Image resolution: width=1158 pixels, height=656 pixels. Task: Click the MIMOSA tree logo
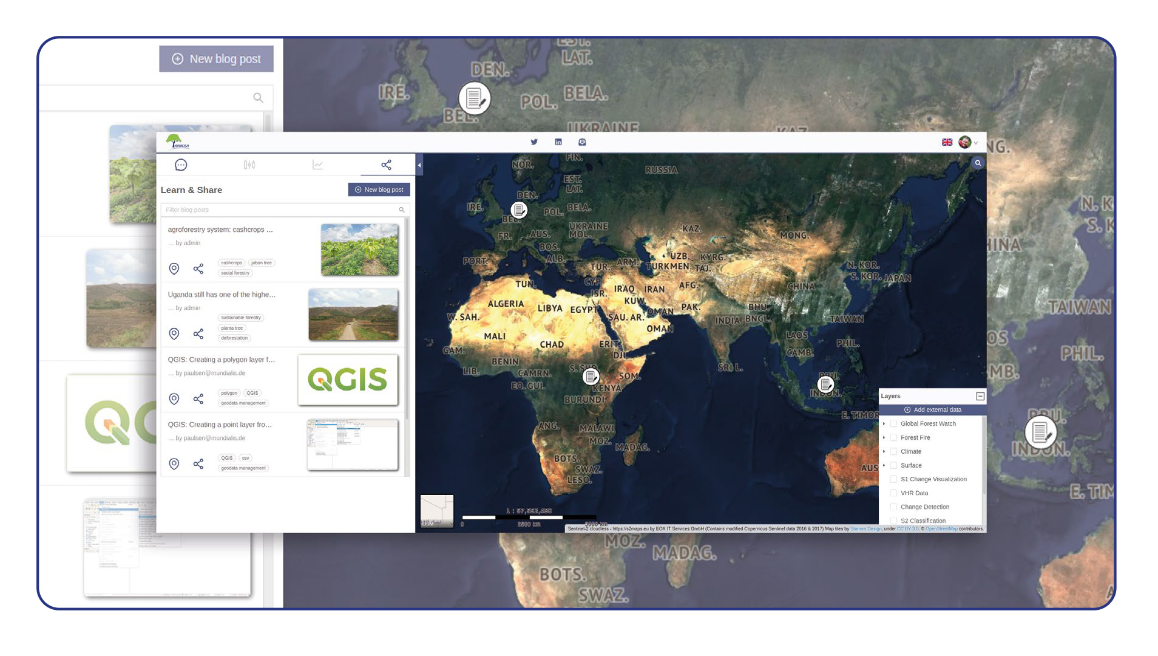(177, 142)
